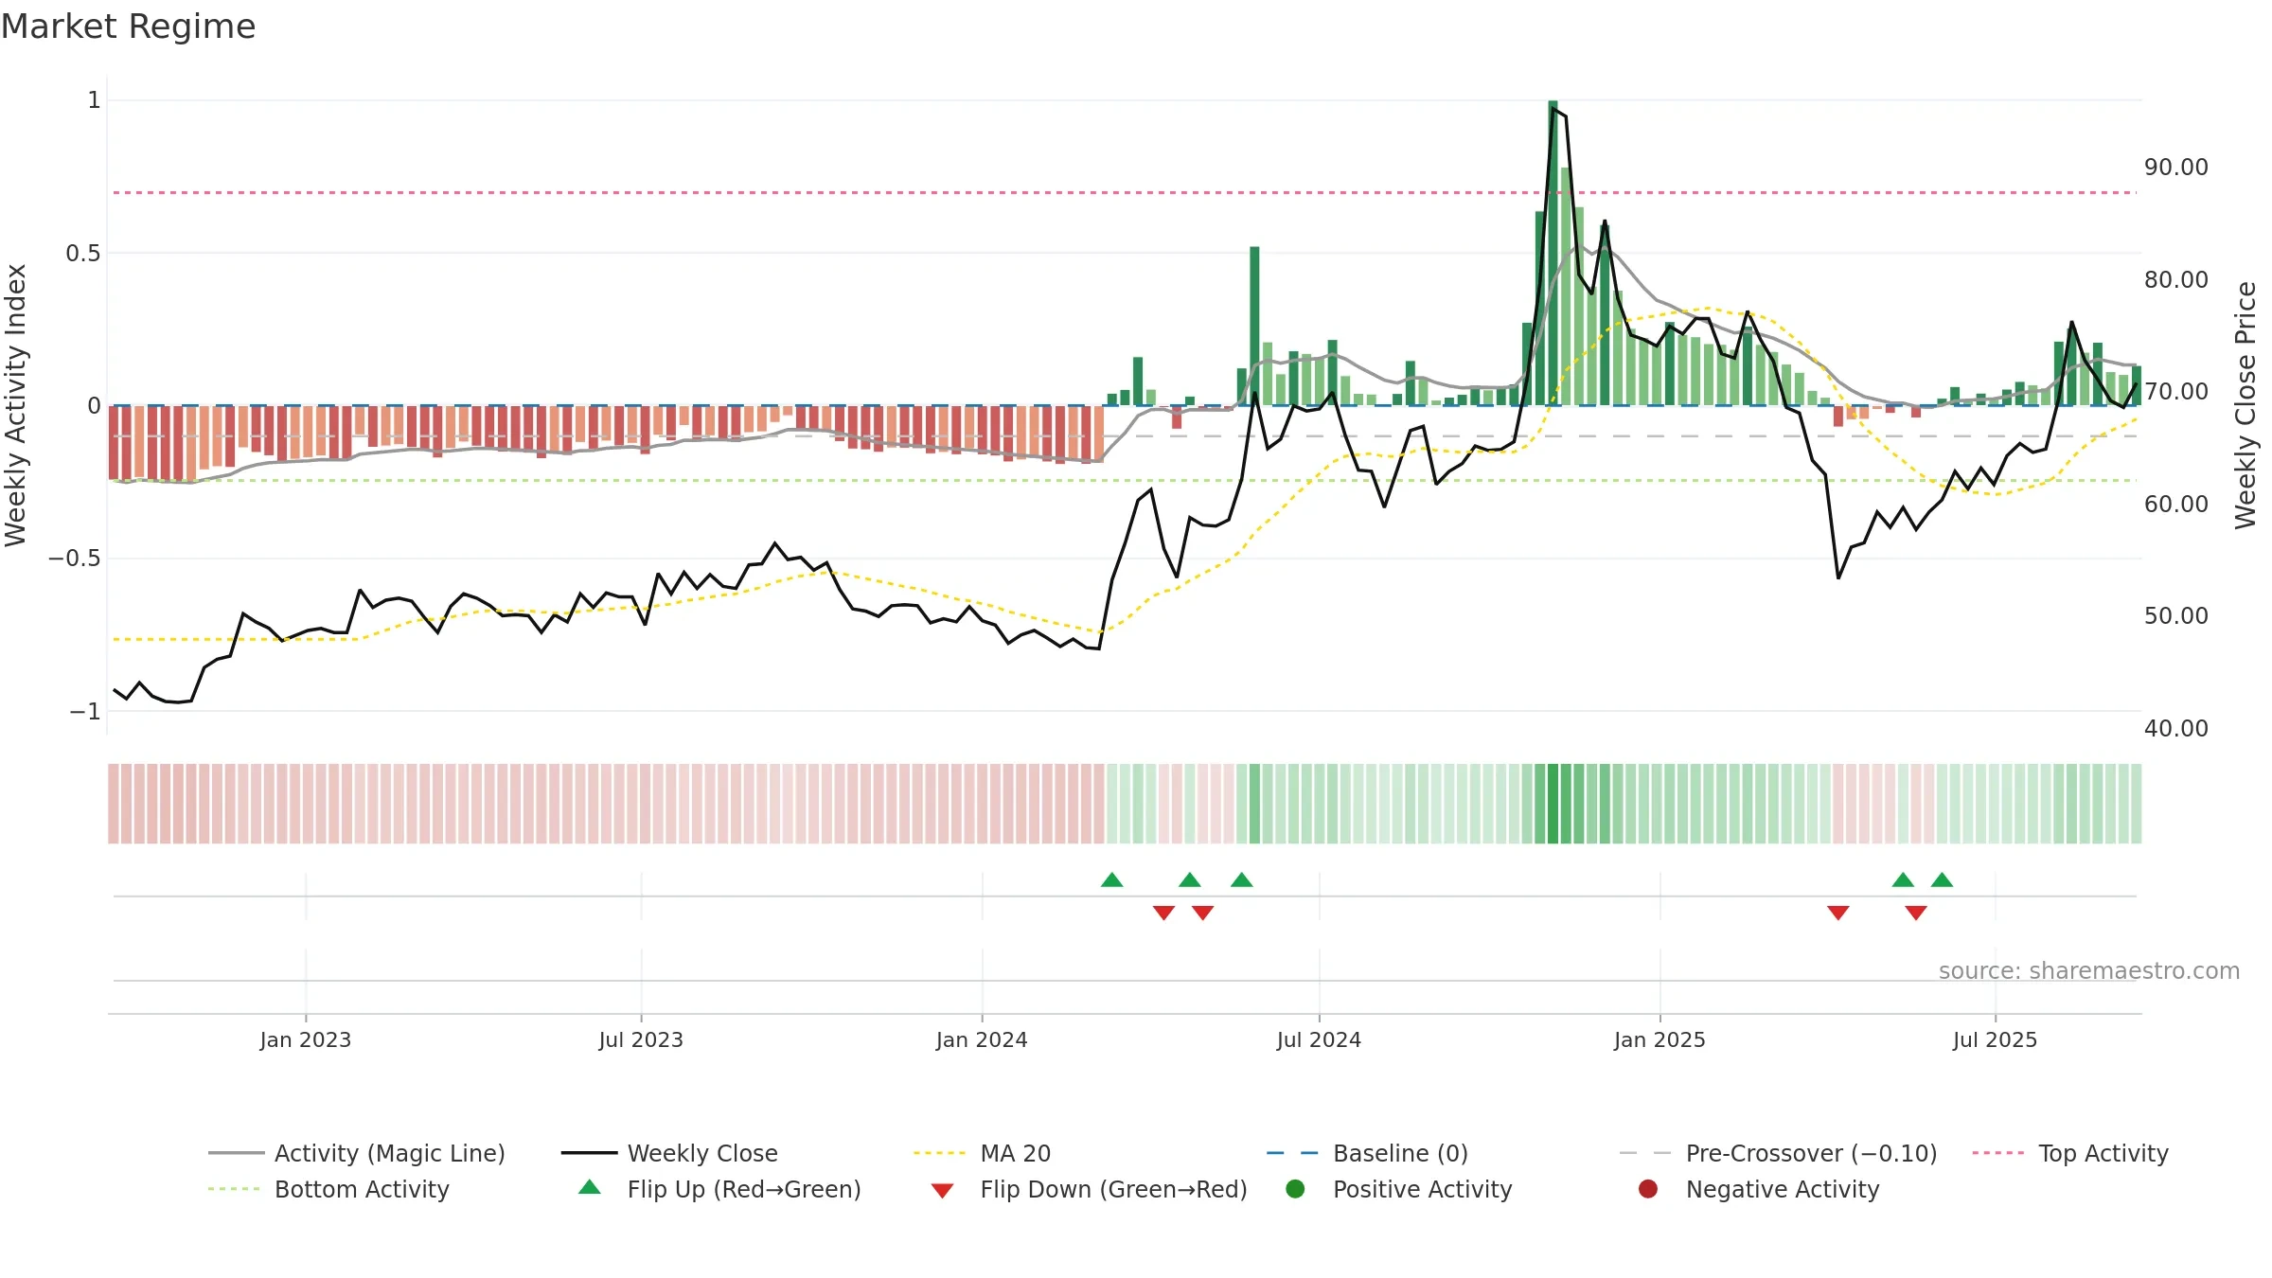Click the Weekly Activity Index axis label
This screenshot has height=1278, width=2272.
coord(15,405)
